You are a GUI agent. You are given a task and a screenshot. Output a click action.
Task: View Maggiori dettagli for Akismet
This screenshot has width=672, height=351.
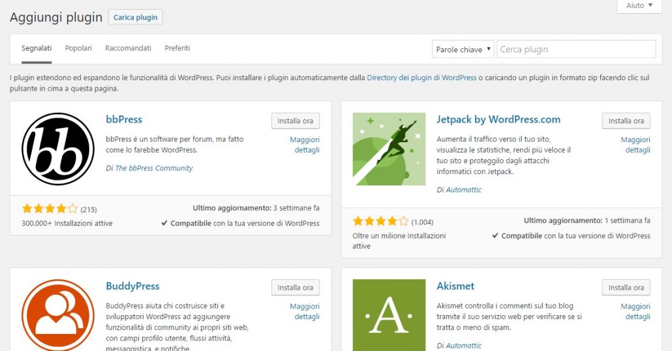click(635, 312)
